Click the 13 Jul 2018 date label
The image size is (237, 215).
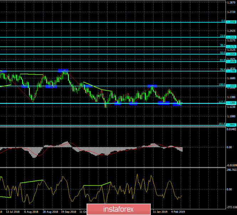12,211
